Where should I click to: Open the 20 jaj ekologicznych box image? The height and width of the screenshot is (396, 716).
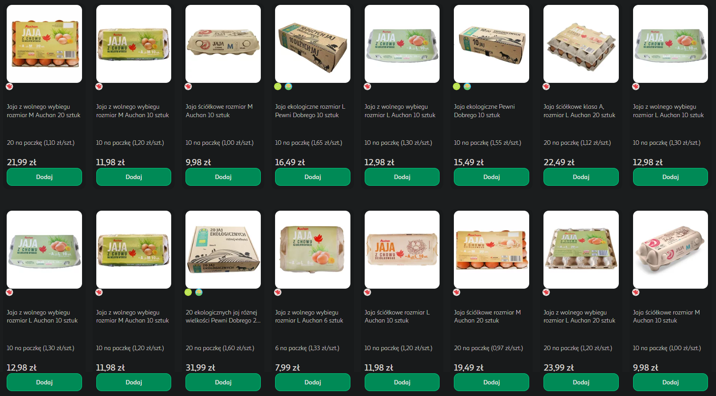223,249
